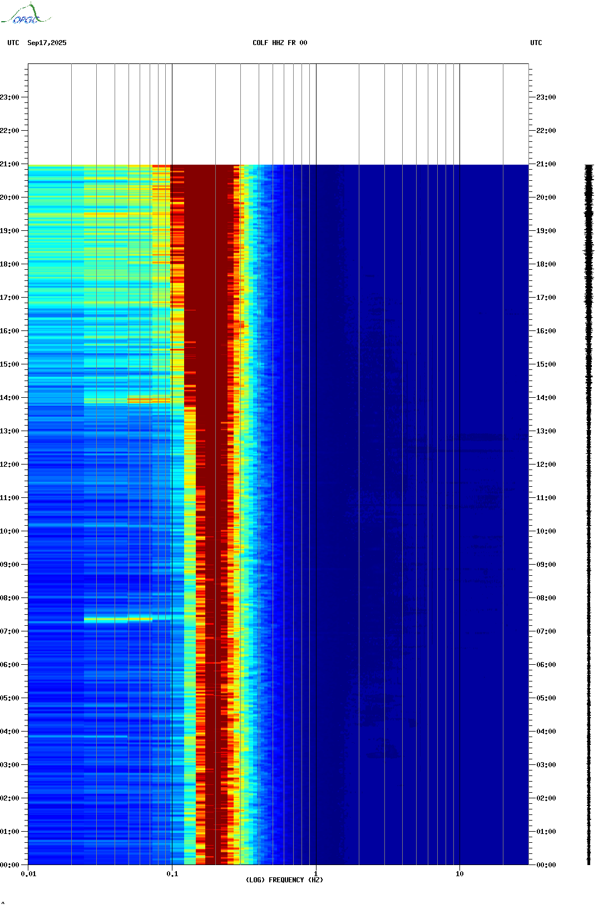Select 08:00 on the right time axis
The height and width of the screenshot is (909, 613).
[x=546, y=598]
